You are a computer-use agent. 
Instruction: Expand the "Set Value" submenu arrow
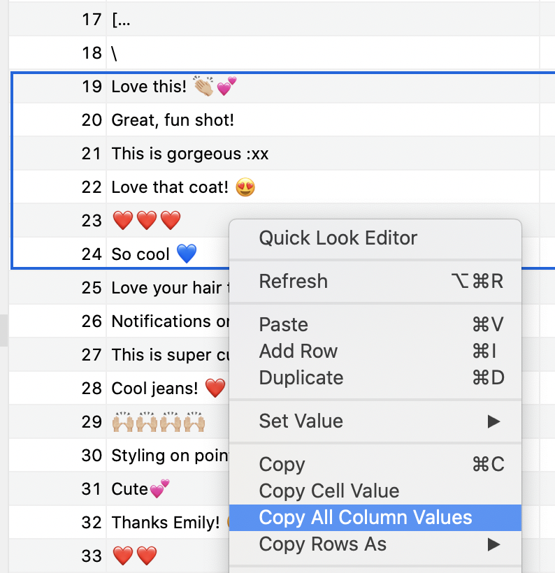[494, 421]
